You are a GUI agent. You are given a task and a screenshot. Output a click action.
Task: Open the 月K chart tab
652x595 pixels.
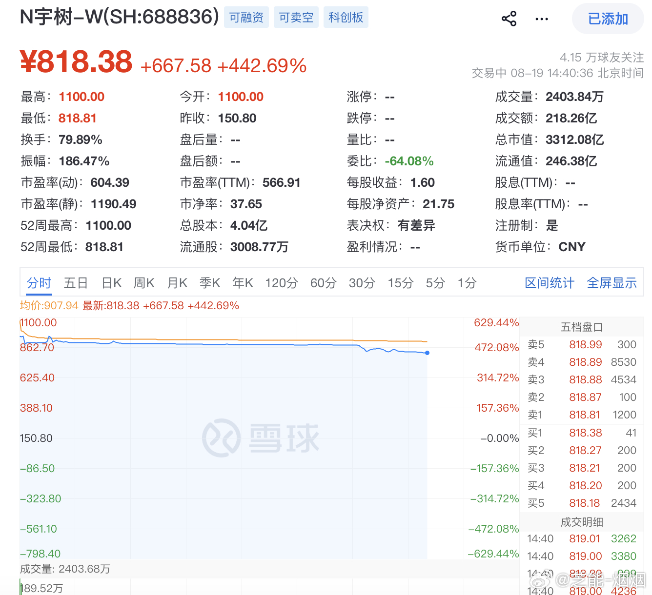(x=177, y=283)
